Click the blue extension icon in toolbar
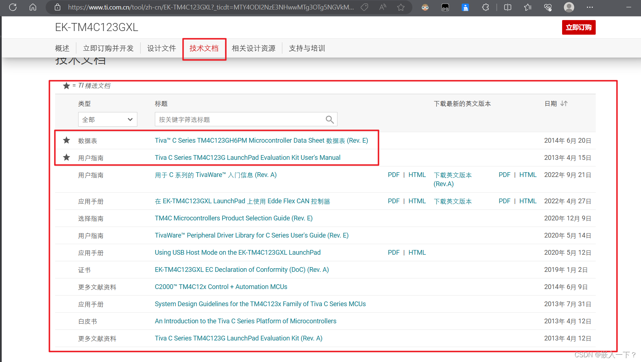This screenshot has height=362, width=641. [x=465, y=7]
